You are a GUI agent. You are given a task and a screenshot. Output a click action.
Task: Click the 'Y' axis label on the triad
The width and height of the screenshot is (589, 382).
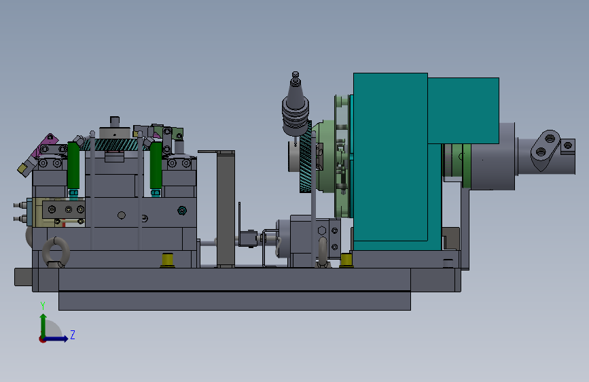pos(43,306)
